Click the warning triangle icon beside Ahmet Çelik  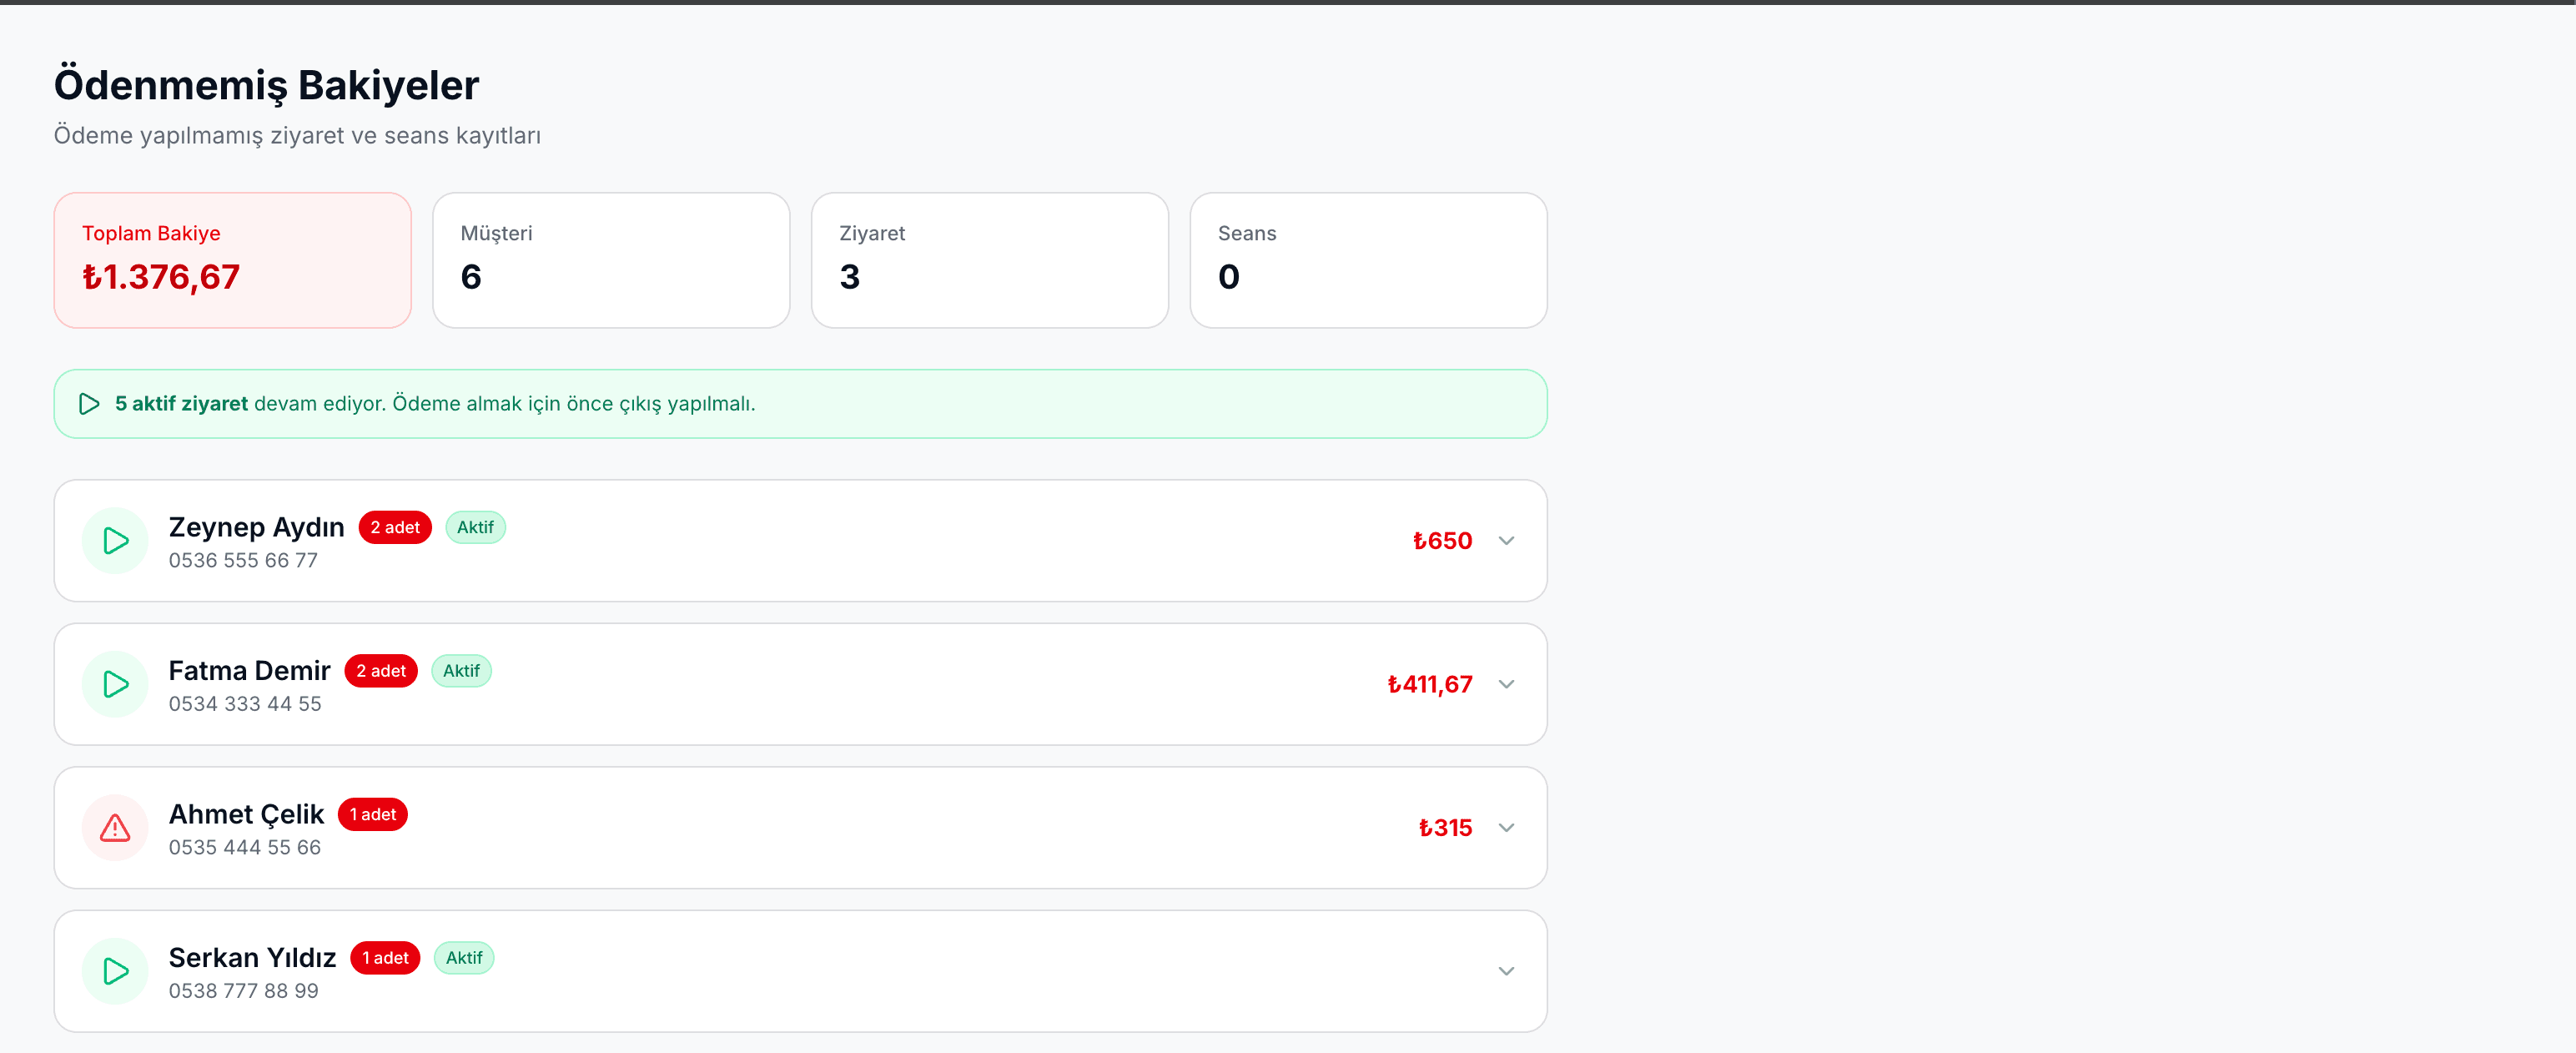[x=115, y=828]
